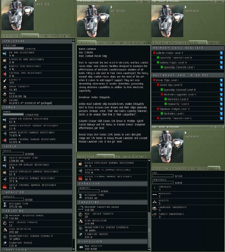Click the Turret Hardpoints icon
The width and height of the screenshot is (225, 252).
pos(155,215)
